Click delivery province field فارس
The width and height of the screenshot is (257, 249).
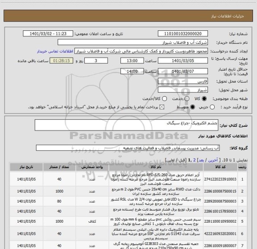[183, 81]
